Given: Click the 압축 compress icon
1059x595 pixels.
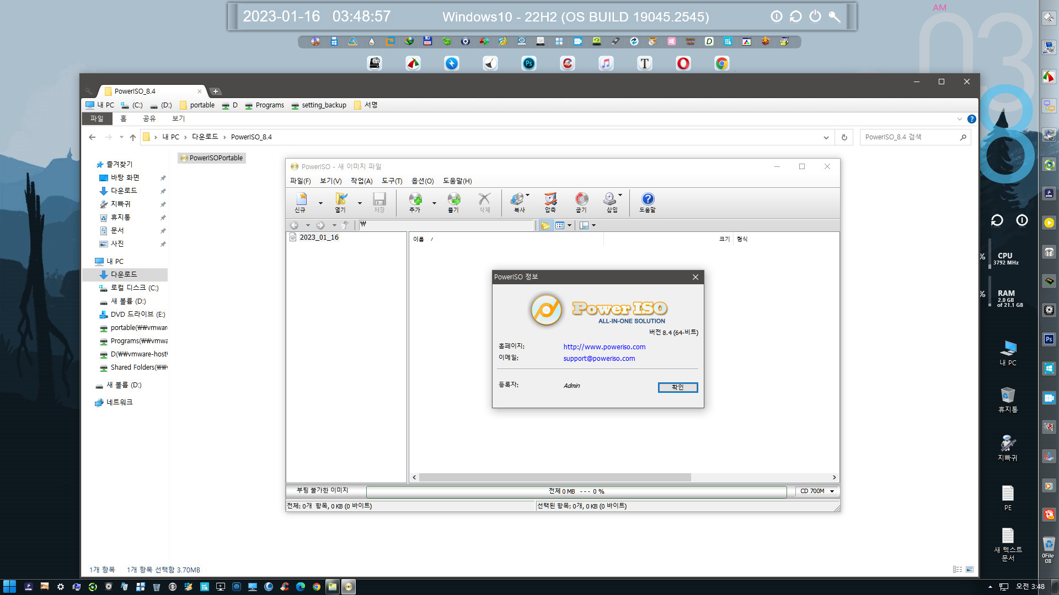Looking at the screenshot, I should coord(550,202).
